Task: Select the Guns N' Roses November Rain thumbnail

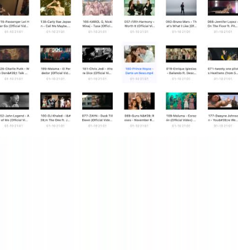Action: click(x=140, y=101)
